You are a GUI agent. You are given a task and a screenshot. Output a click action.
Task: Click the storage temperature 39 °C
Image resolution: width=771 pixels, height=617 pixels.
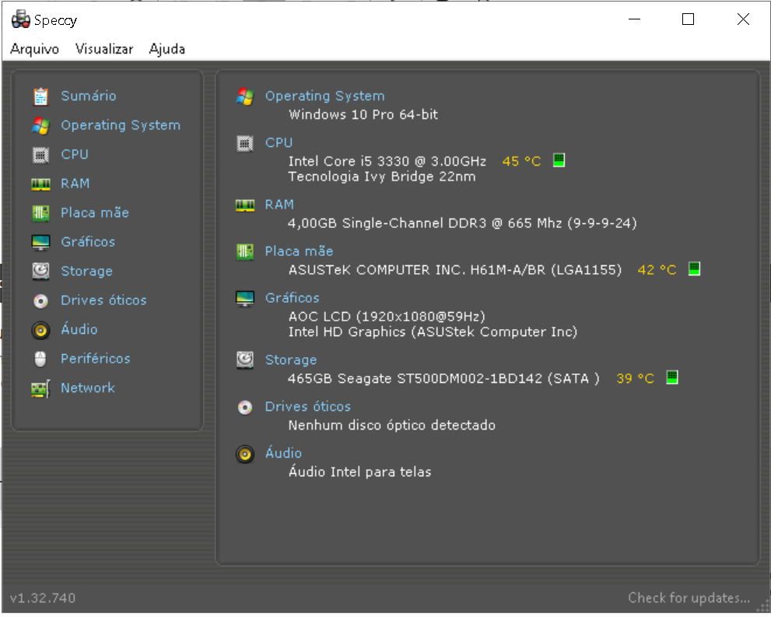click(636, 379)
